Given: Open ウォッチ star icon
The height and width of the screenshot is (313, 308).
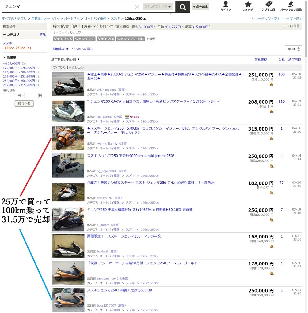Looking at the screenshot, I should (248, 6).
